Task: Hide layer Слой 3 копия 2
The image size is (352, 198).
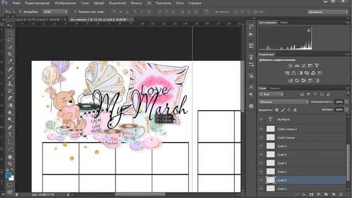Action: click(x=261, y=129)
